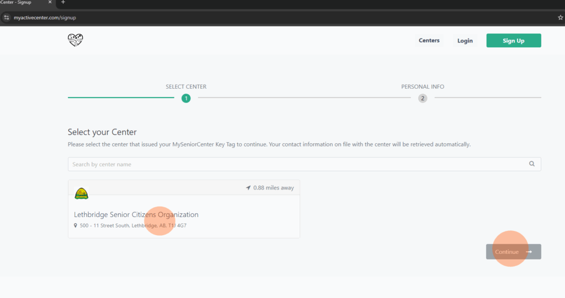The width and height of the screenshot is (565, 298).
Task: Click the map pin icon by address
Action: click(x=76, y=226)
